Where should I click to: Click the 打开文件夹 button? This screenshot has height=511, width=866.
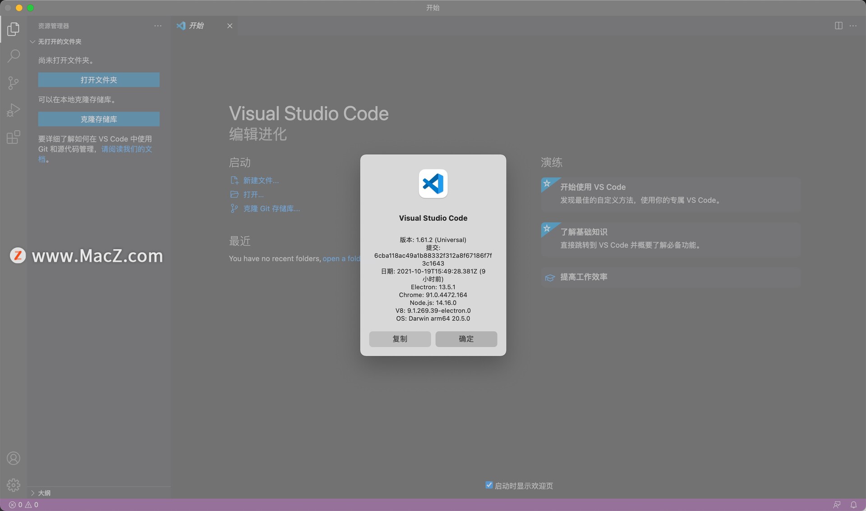pos(99,80)
